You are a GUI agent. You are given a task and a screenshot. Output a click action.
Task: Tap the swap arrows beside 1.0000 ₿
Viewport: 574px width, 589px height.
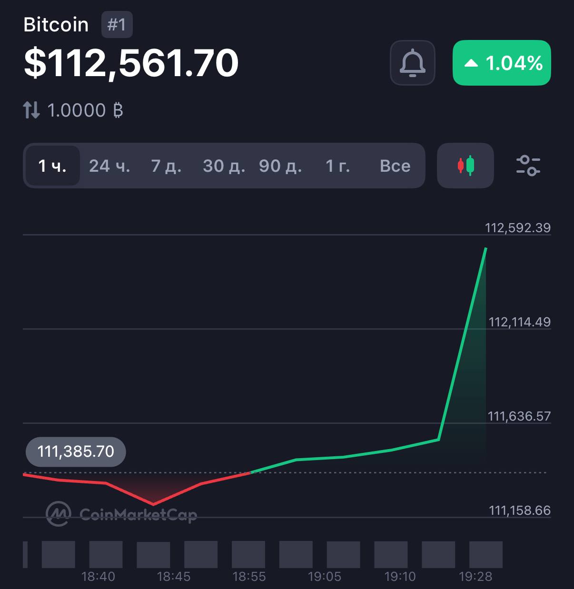[31, 110]
